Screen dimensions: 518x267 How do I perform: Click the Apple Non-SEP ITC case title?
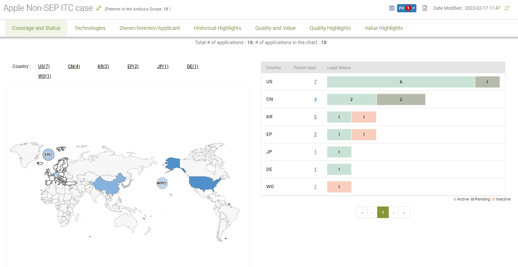tap(48, 8)
